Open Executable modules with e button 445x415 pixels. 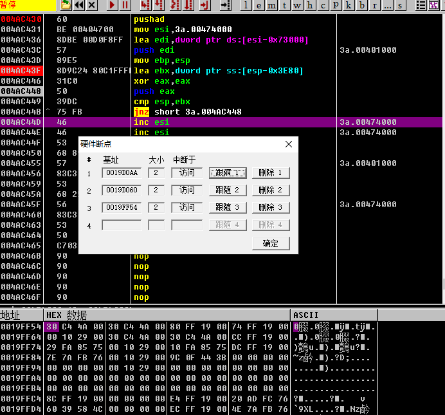(x=259, y=5)
